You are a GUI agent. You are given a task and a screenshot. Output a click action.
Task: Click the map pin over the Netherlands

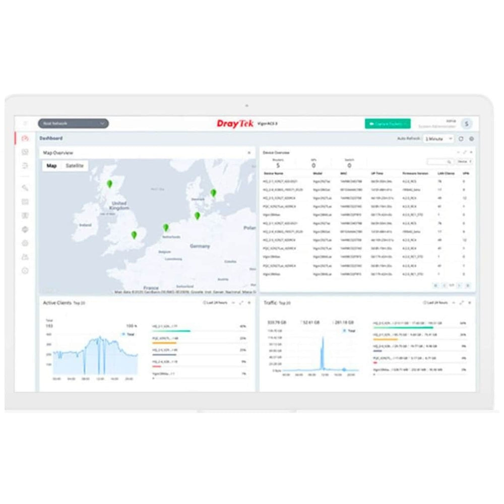pos(165,228)
